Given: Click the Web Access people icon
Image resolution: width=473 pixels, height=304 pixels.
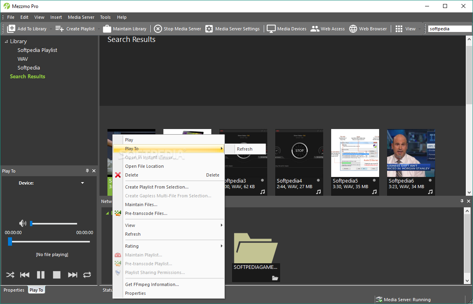Looking at the screenshot, I should [x=315, y=29].
